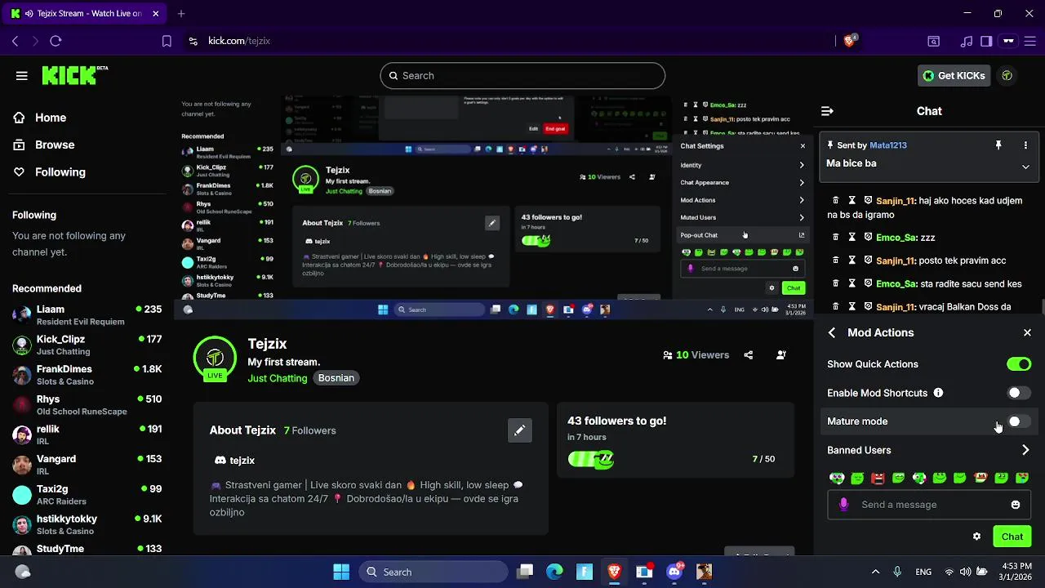Expand Mod Actions in mirrored Chat Settings
This screenshot has width=1045, height=588.
point(743,200)
